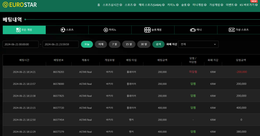This screenshot has width=260, height=136.
Task: Switch to the 카지노 tab
Action: [x=110, y=30]
